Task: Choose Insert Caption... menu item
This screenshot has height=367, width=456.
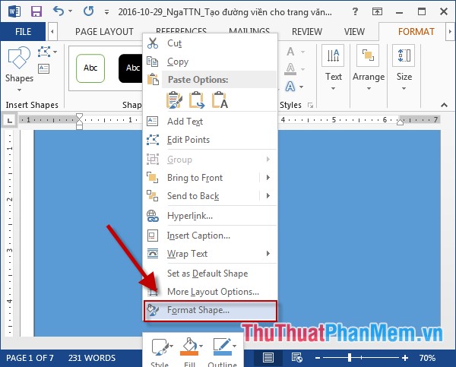Action: coord(210,236)
